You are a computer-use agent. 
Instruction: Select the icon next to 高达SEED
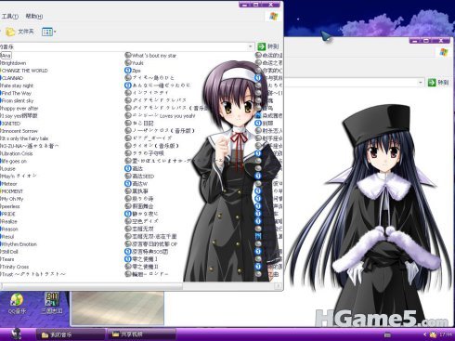click(x=128, y=176)
